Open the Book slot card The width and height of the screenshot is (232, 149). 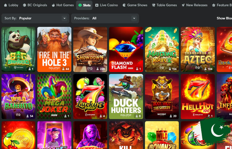tap(224, 49)
